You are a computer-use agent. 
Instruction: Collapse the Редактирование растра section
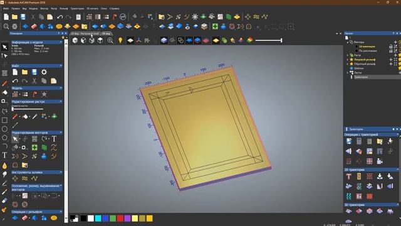(61, 102)
